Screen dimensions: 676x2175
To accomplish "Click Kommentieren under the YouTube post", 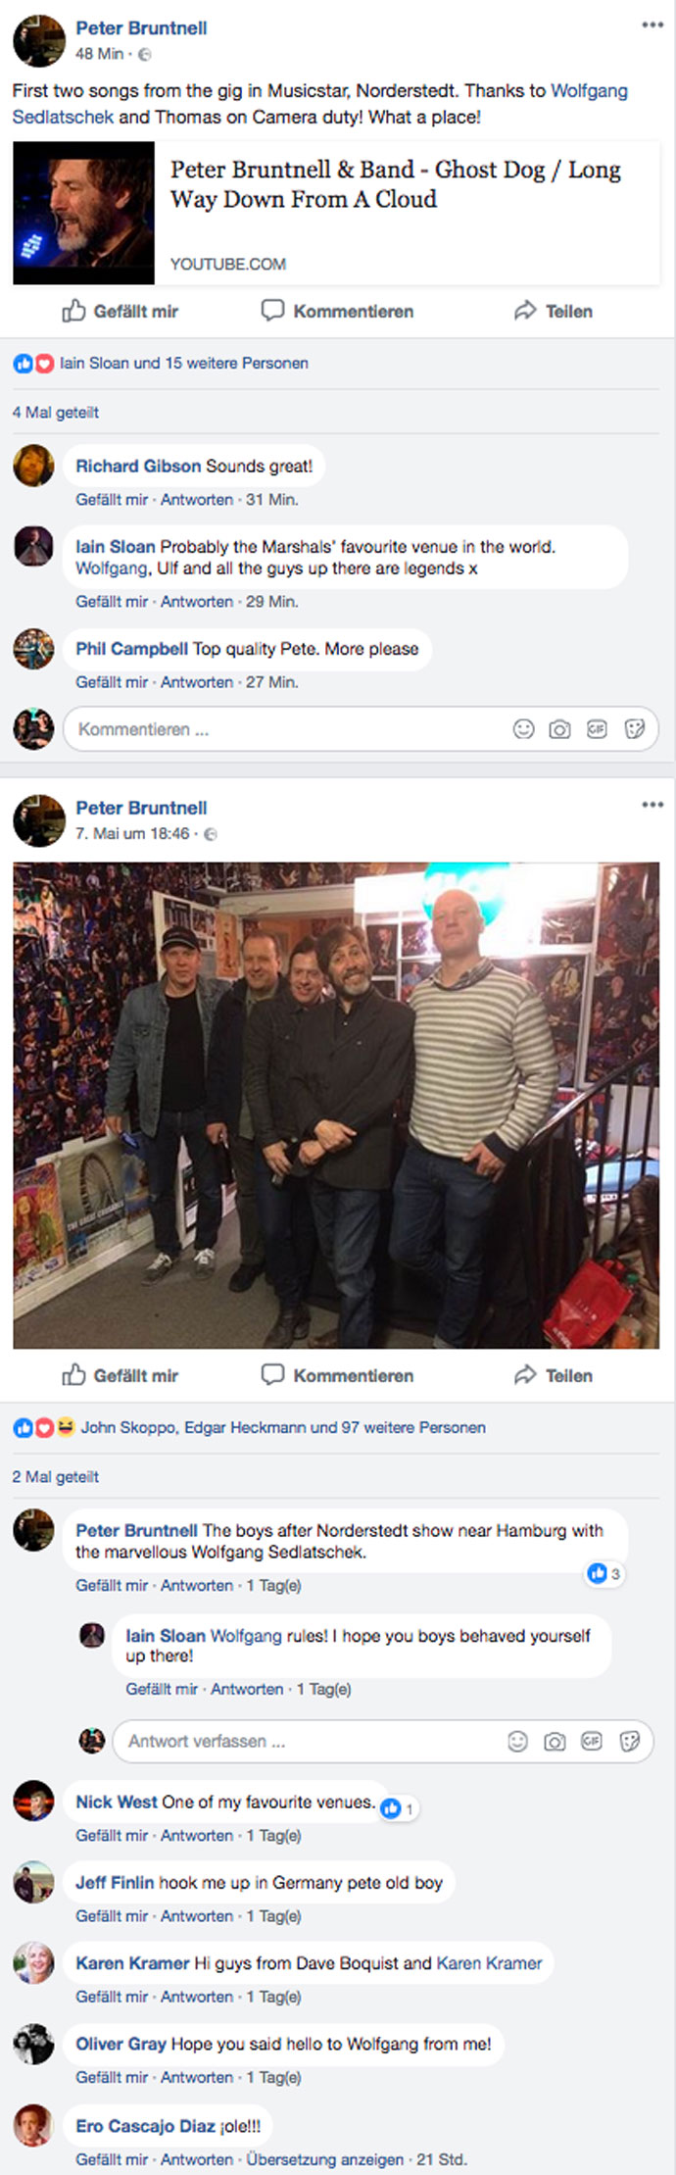I will click(x=337, y=311).
